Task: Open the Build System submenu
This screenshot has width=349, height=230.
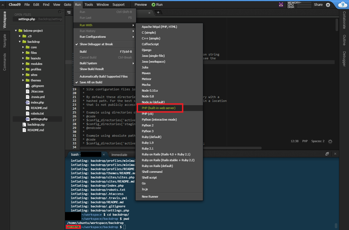Action: pyautogui.click(x=105, y=63)
